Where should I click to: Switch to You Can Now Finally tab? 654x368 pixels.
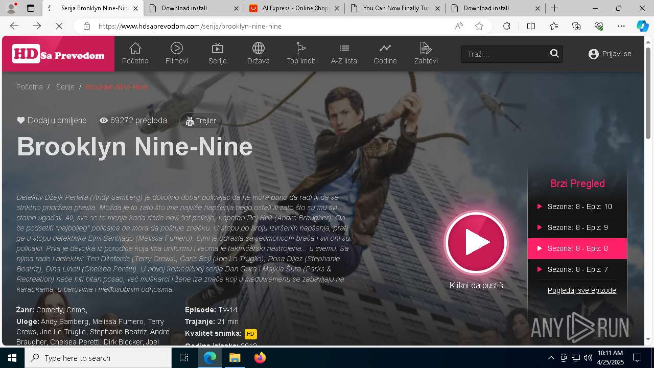click(x=395, y=8)
